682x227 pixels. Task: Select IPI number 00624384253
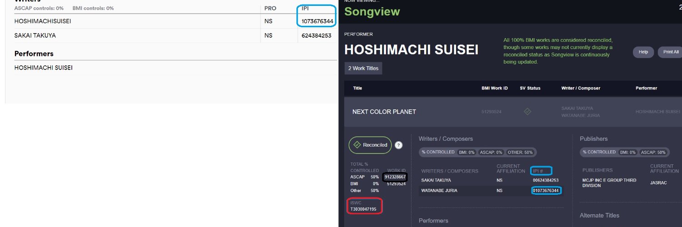pos(546,180)
